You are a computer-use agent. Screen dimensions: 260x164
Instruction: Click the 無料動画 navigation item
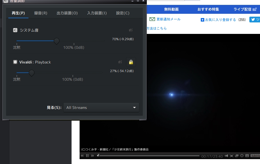[171, 9]
